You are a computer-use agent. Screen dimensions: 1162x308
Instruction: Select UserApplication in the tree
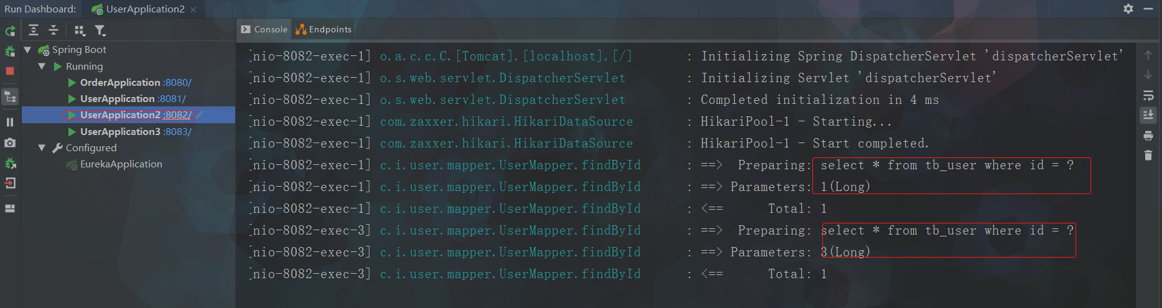point(117,99)
